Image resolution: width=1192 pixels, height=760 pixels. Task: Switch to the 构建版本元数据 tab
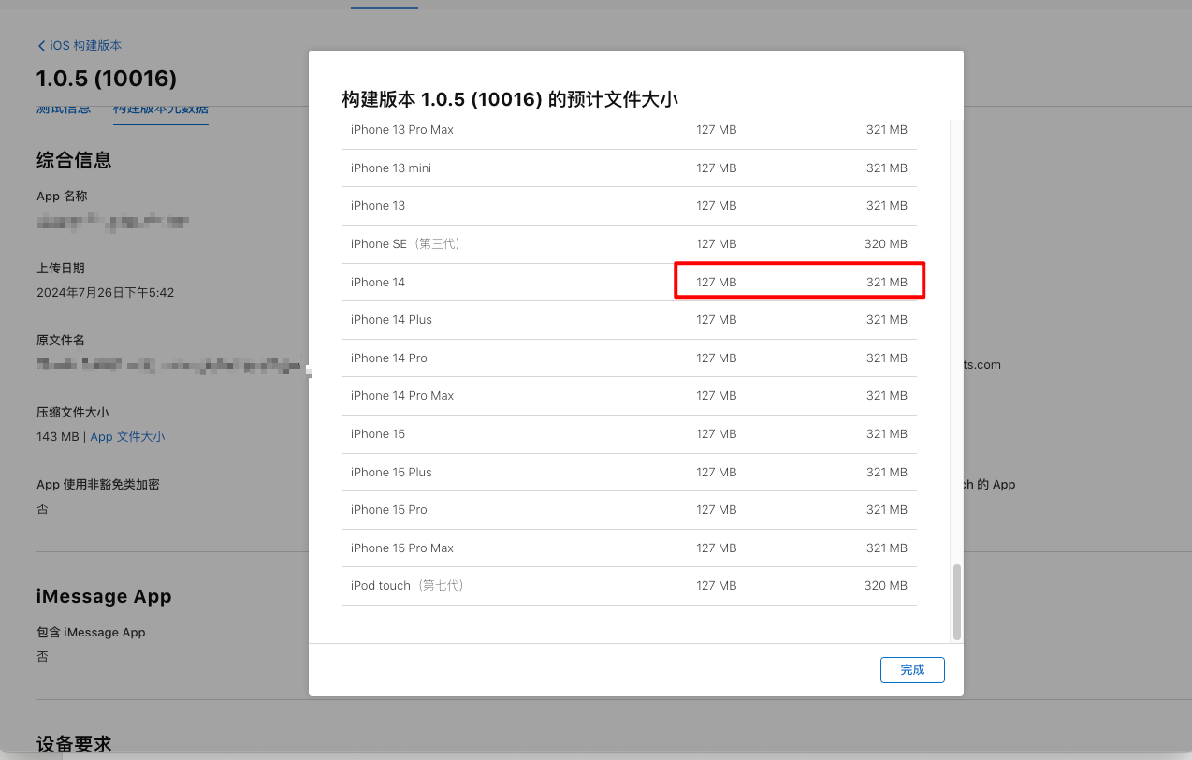161,110
